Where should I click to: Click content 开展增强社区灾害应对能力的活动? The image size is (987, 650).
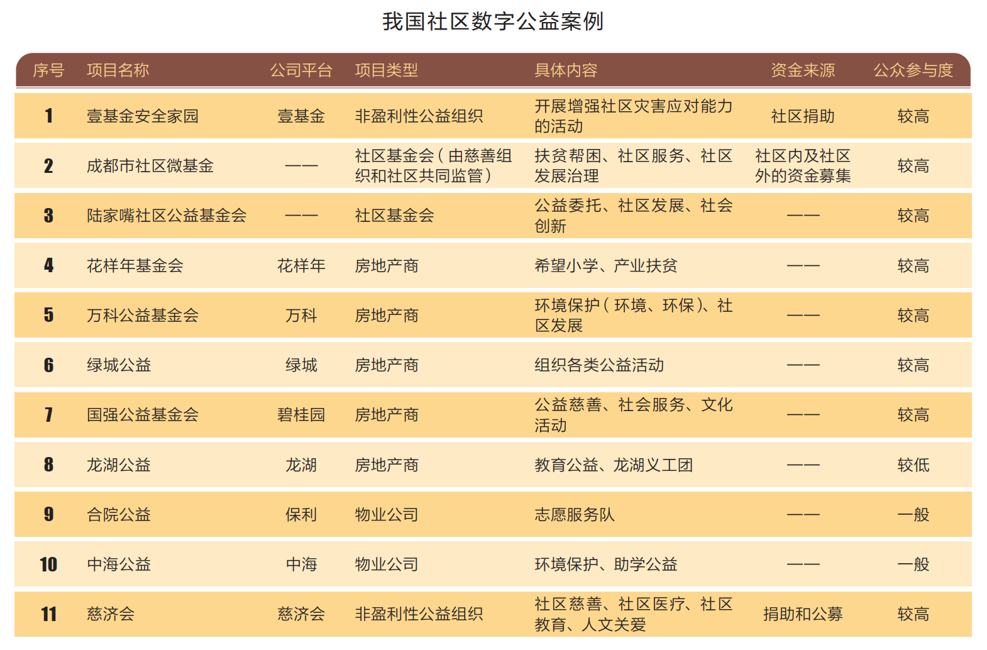(x=634, y=116)
